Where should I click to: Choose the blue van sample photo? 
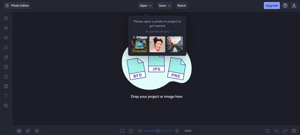[139, 44]
